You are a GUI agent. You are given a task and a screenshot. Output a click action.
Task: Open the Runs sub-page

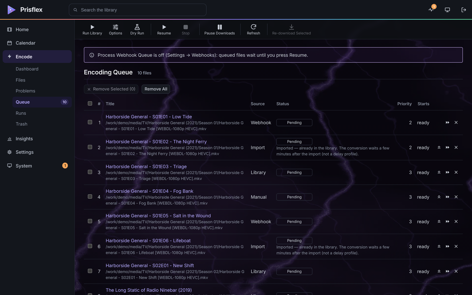pos(42,113)
